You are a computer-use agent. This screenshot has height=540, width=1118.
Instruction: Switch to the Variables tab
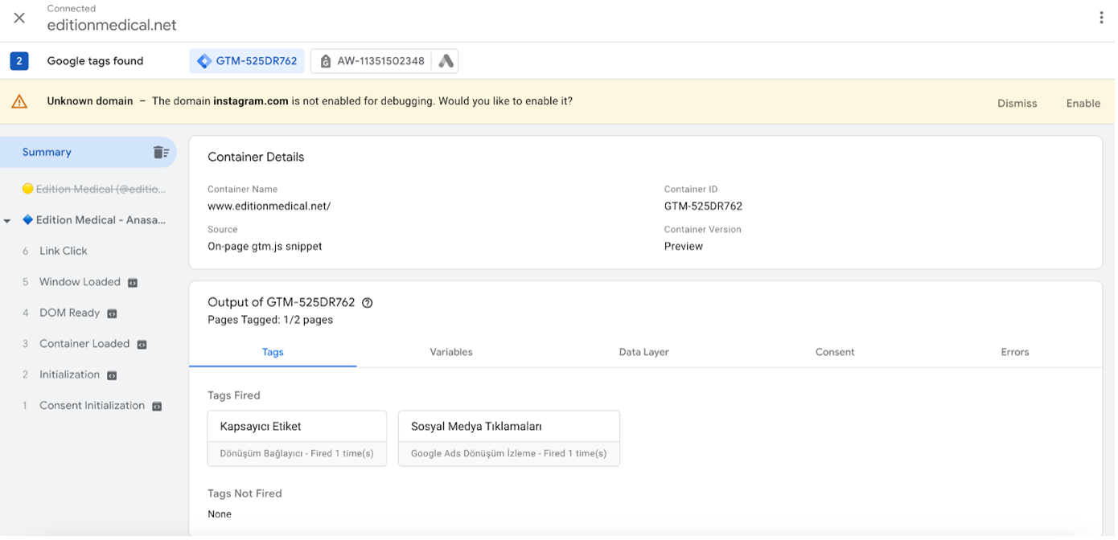(450, 352)
